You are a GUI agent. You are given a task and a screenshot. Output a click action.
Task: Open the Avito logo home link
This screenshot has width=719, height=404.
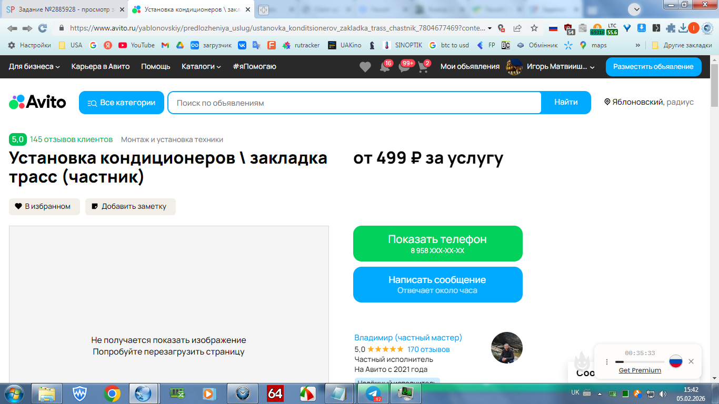click(x=37, y=102)
